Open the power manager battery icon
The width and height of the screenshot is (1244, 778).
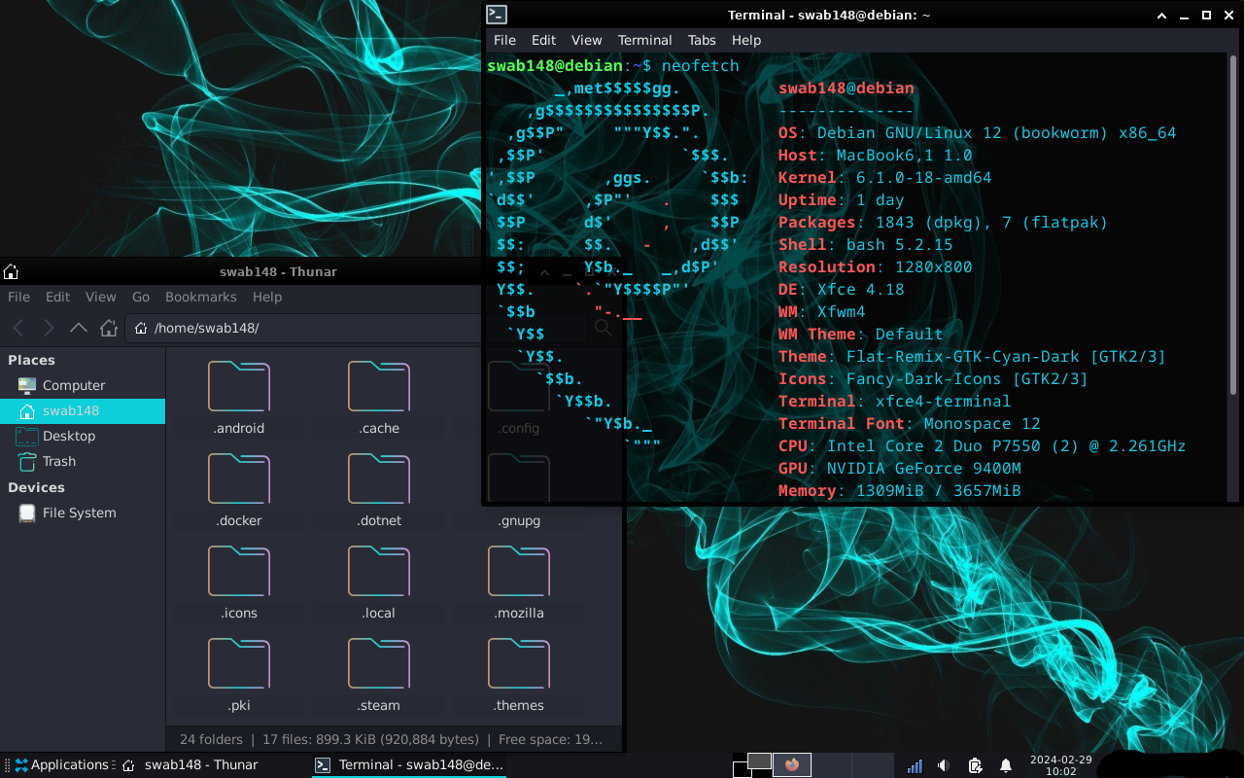click(x=976, y=765)
